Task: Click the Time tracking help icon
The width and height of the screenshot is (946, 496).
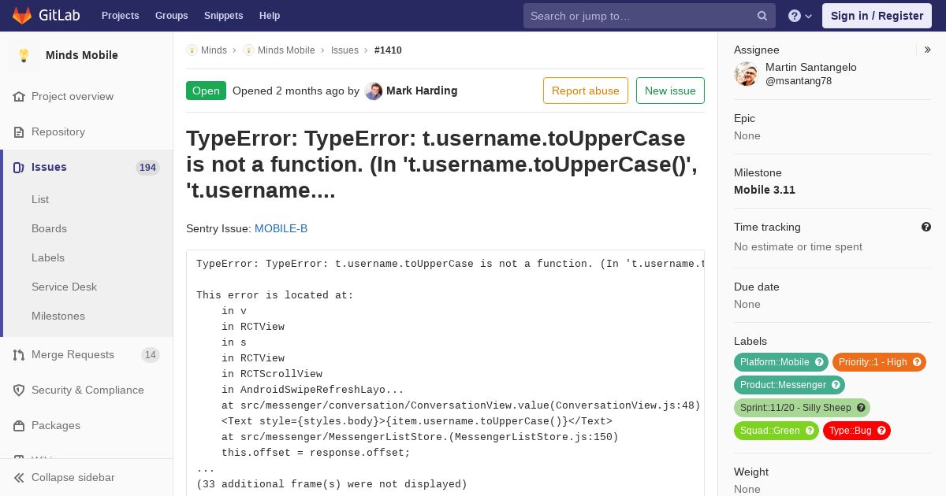Action: click(x=926, y=227)
